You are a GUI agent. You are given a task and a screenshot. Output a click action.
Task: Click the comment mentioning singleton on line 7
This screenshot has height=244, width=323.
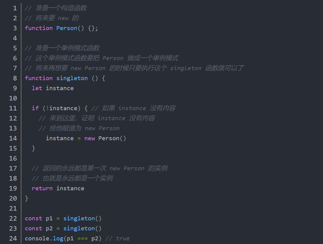[x=134, y=68]
